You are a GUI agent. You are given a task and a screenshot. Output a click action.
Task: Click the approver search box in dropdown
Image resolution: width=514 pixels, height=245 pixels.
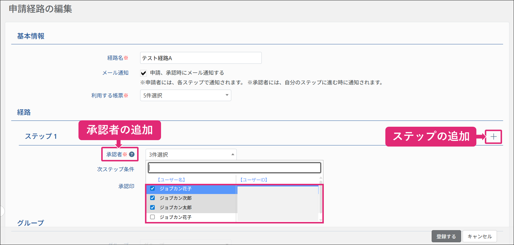click(235, 168)
